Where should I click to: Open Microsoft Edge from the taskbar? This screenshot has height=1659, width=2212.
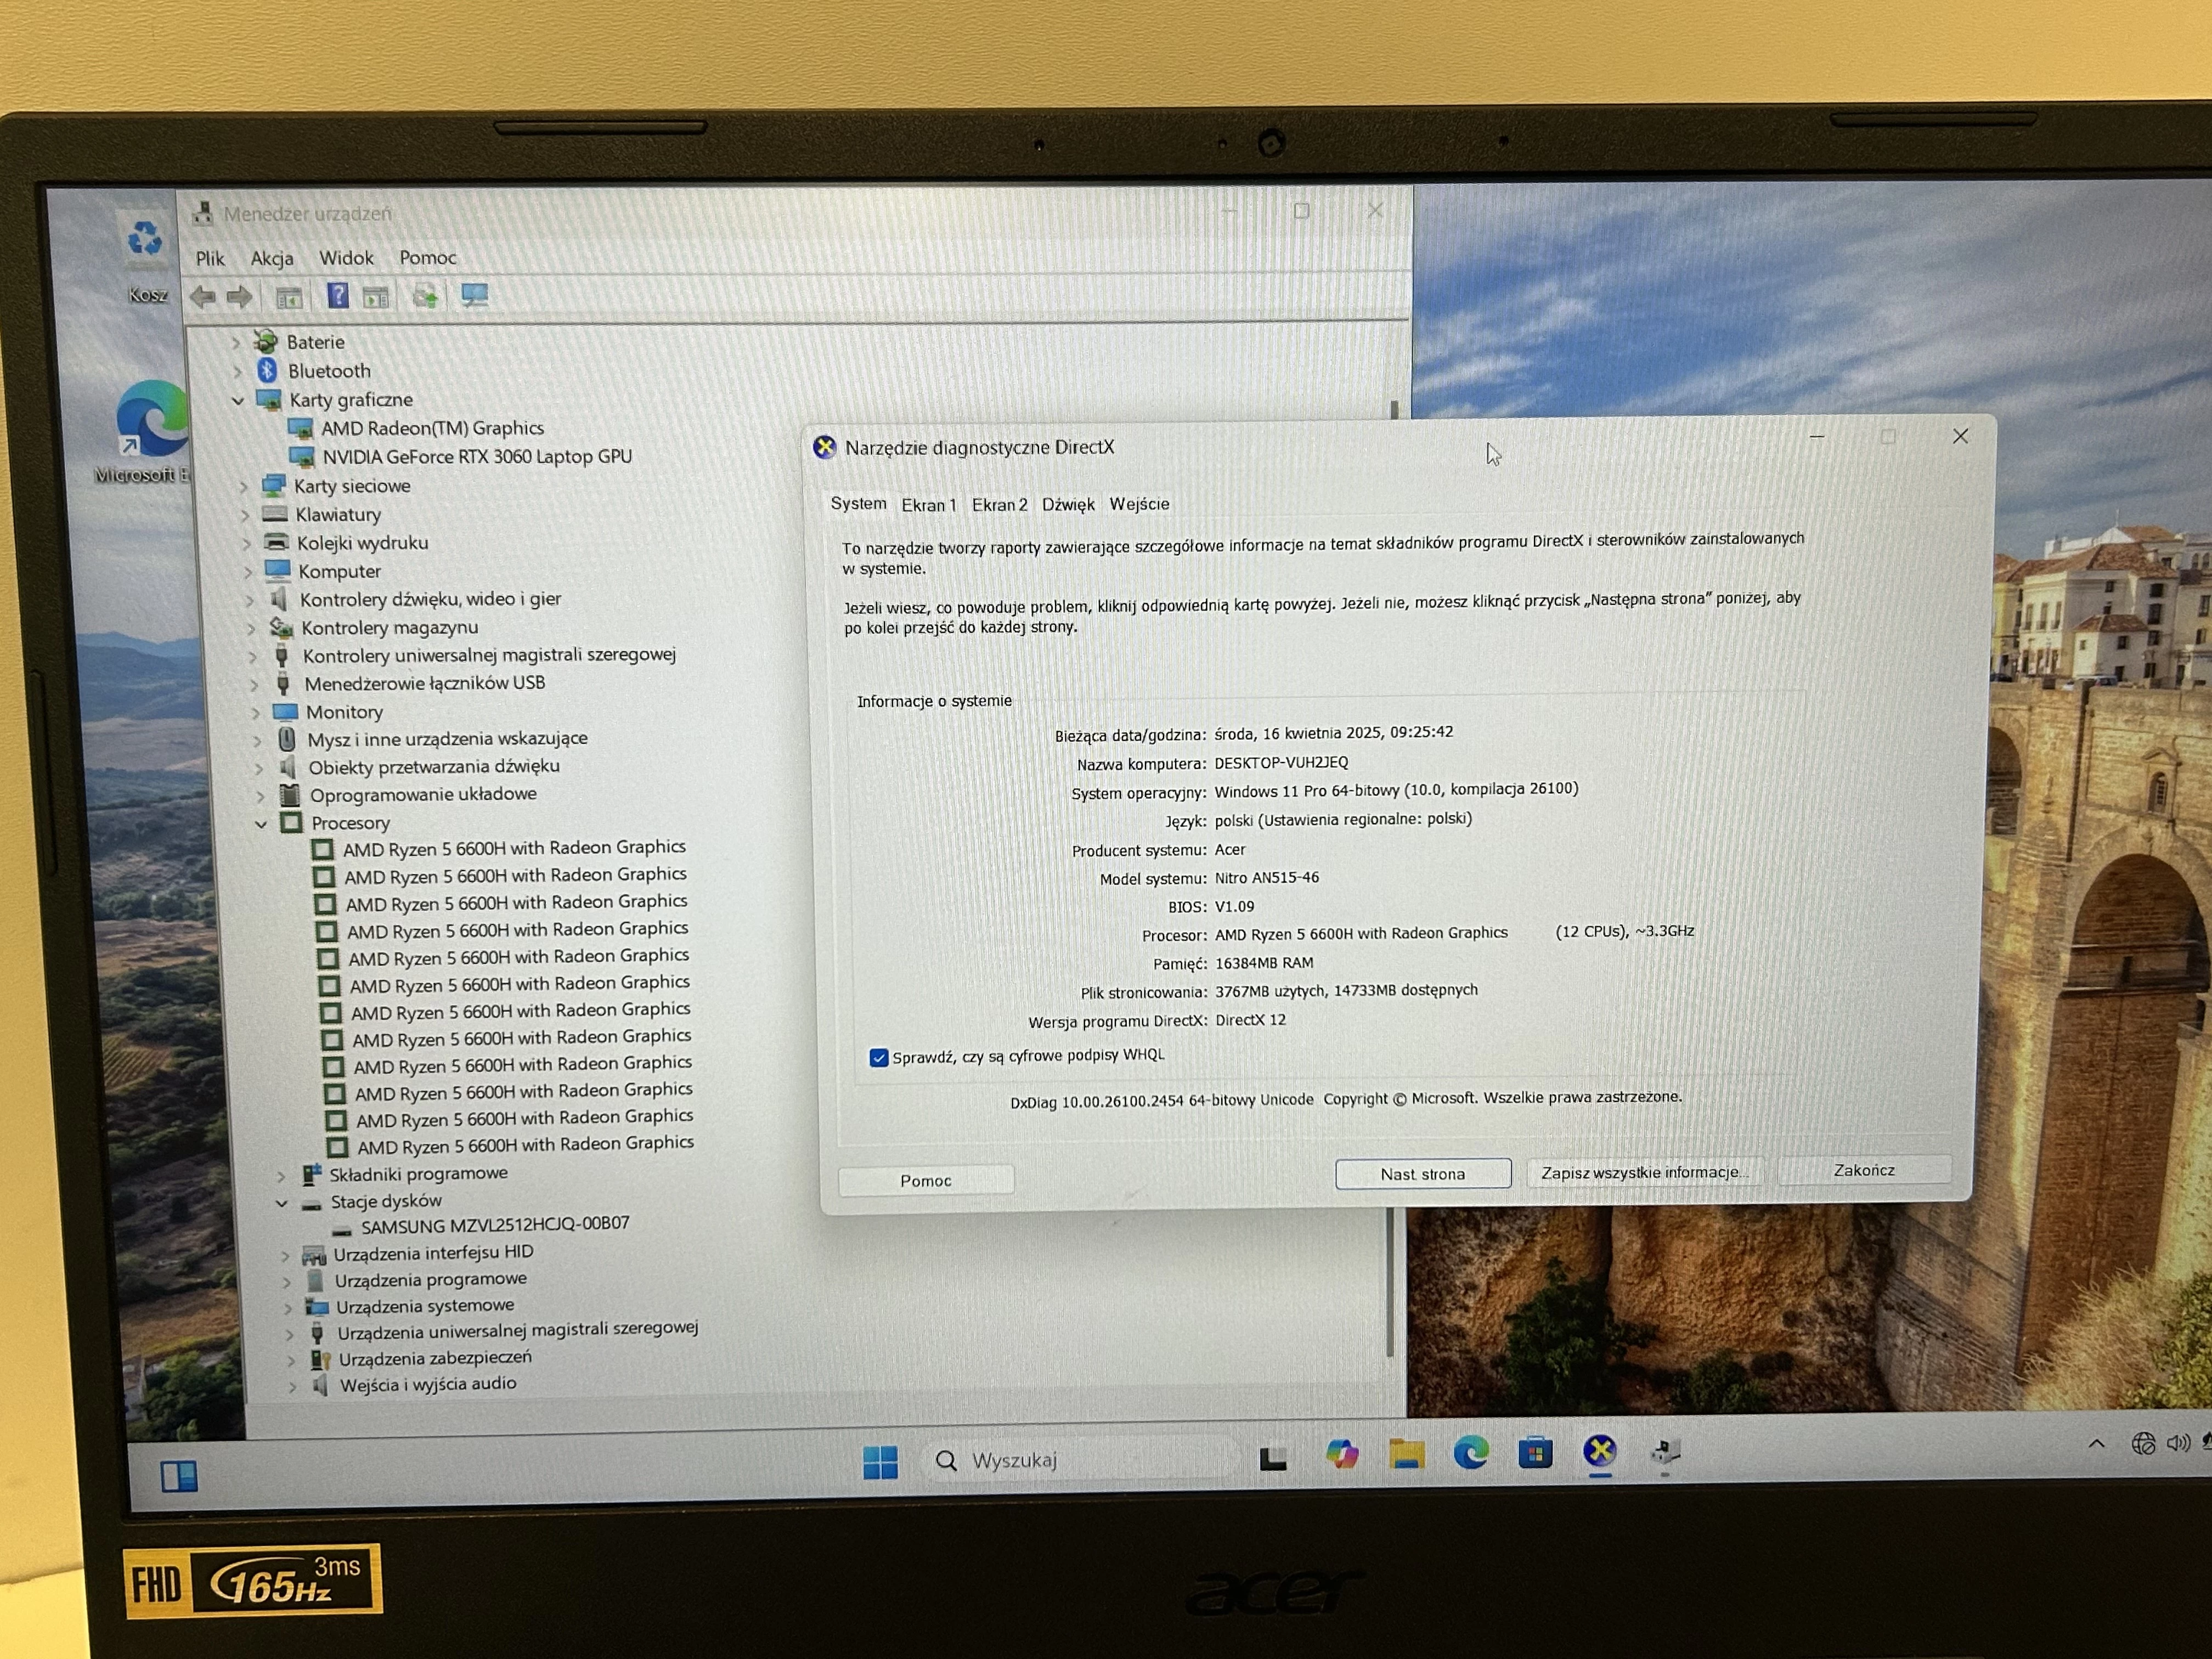[x=1471, y=1452]
